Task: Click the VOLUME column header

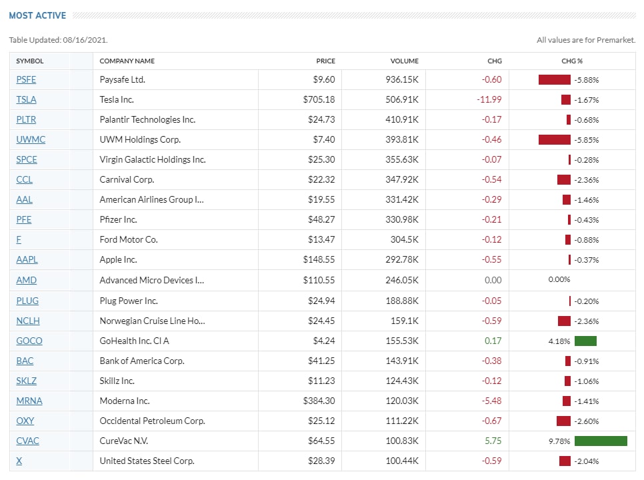Action: pos(405,61)
